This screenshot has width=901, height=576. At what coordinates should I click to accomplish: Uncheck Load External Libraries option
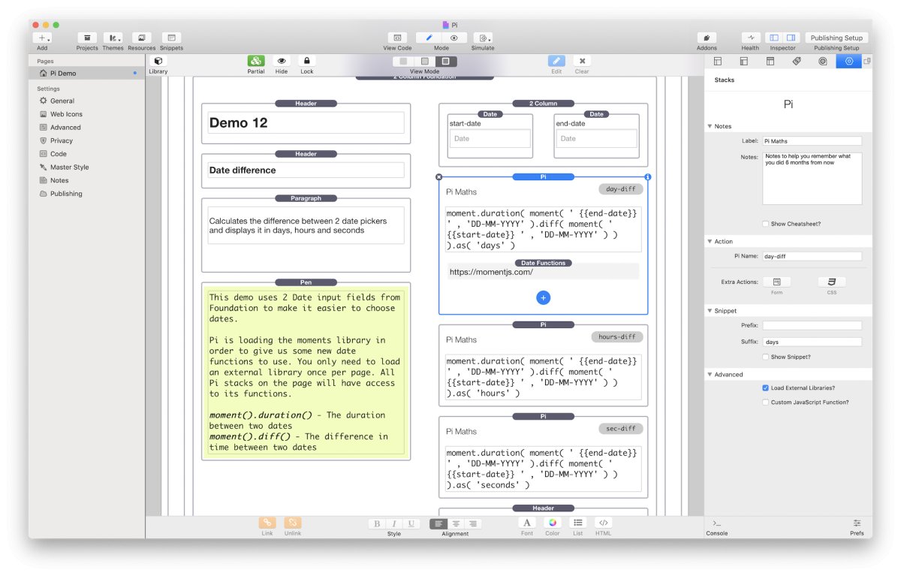pos(765,388)
